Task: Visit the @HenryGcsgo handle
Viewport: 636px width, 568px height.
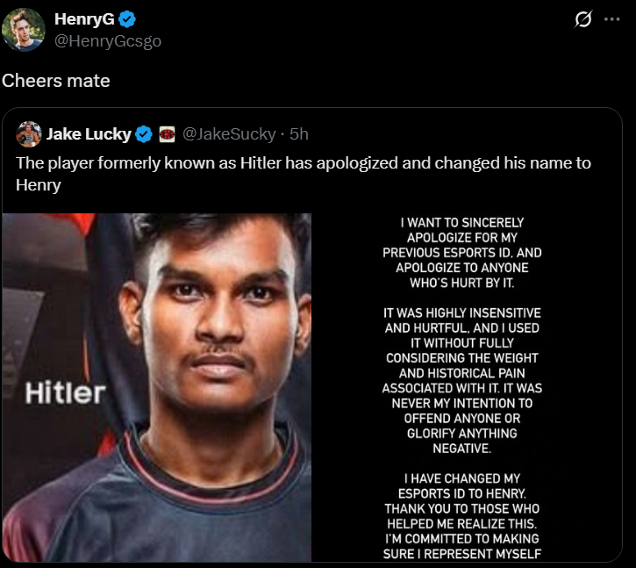Action: pos(108,41)
